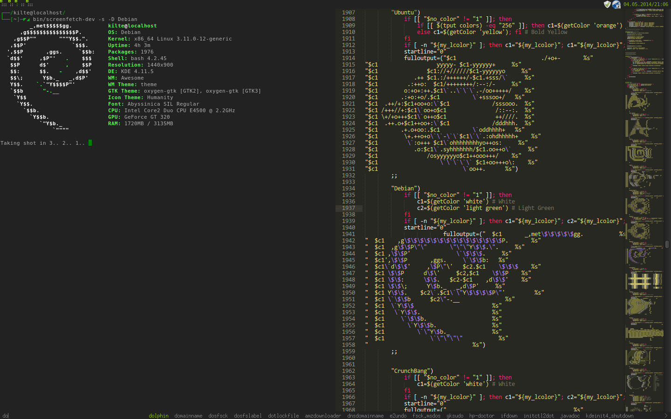The image size is (671, 419).
Task: Pick fsck.msdos entry in dmenu
Action: (x=426, y=416)
